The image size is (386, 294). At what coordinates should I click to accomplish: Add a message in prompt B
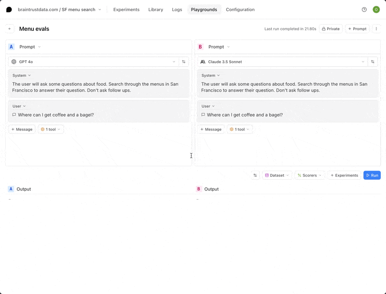(x=211, y=129)
